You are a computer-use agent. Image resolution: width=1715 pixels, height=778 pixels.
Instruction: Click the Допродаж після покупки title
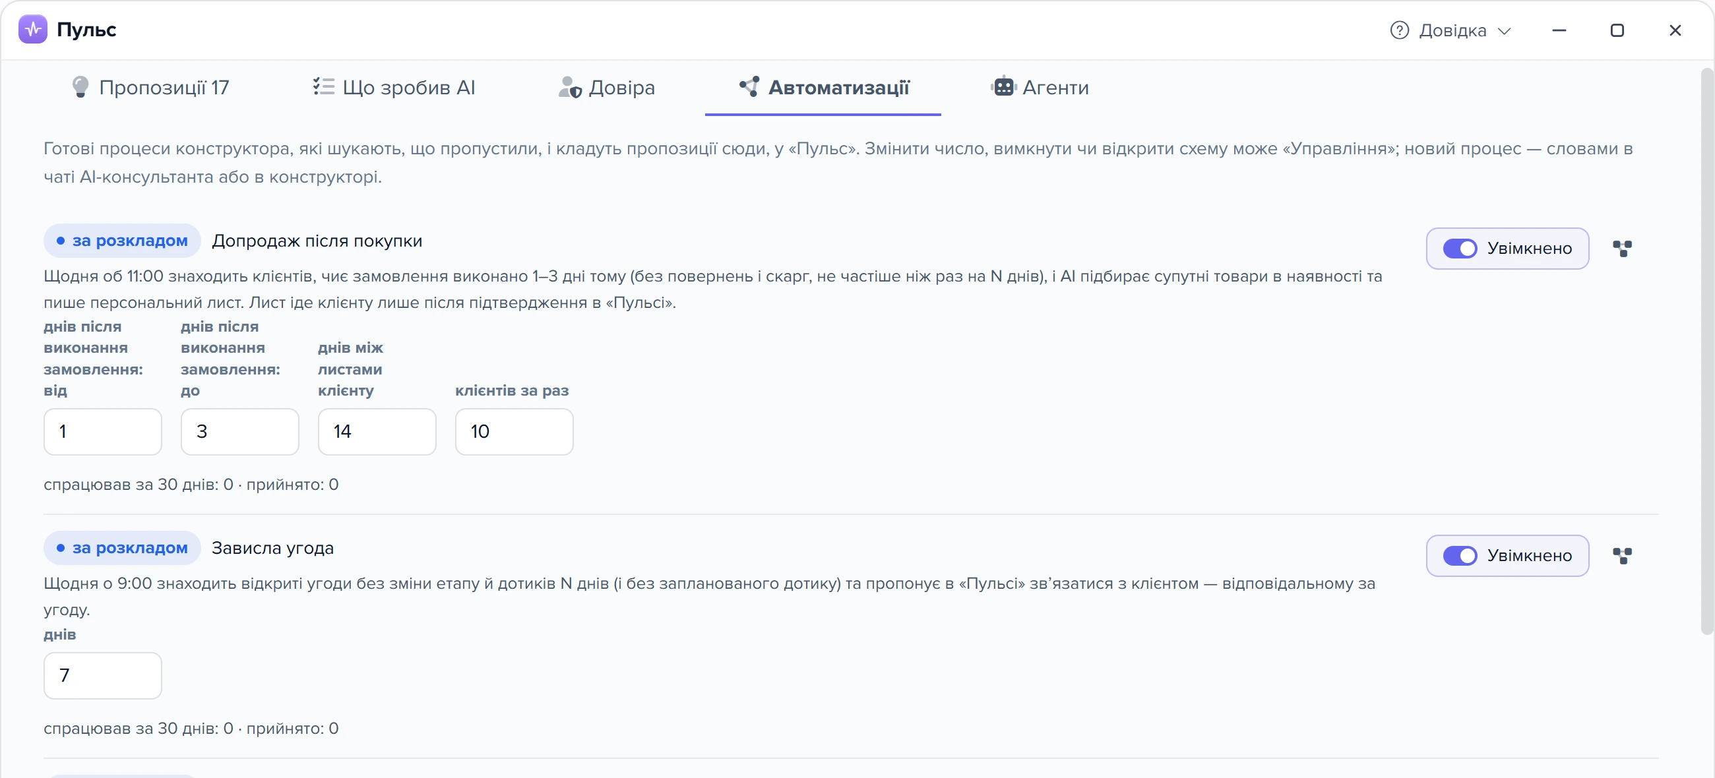coord(317,241)
